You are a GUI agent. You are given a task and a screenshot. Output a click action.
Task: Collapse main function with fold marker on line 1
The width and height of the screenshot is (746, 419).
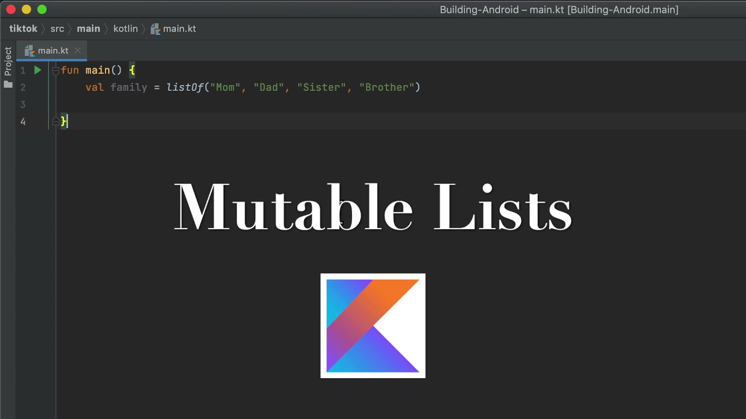pyautogui.click(x=55, y=70)
